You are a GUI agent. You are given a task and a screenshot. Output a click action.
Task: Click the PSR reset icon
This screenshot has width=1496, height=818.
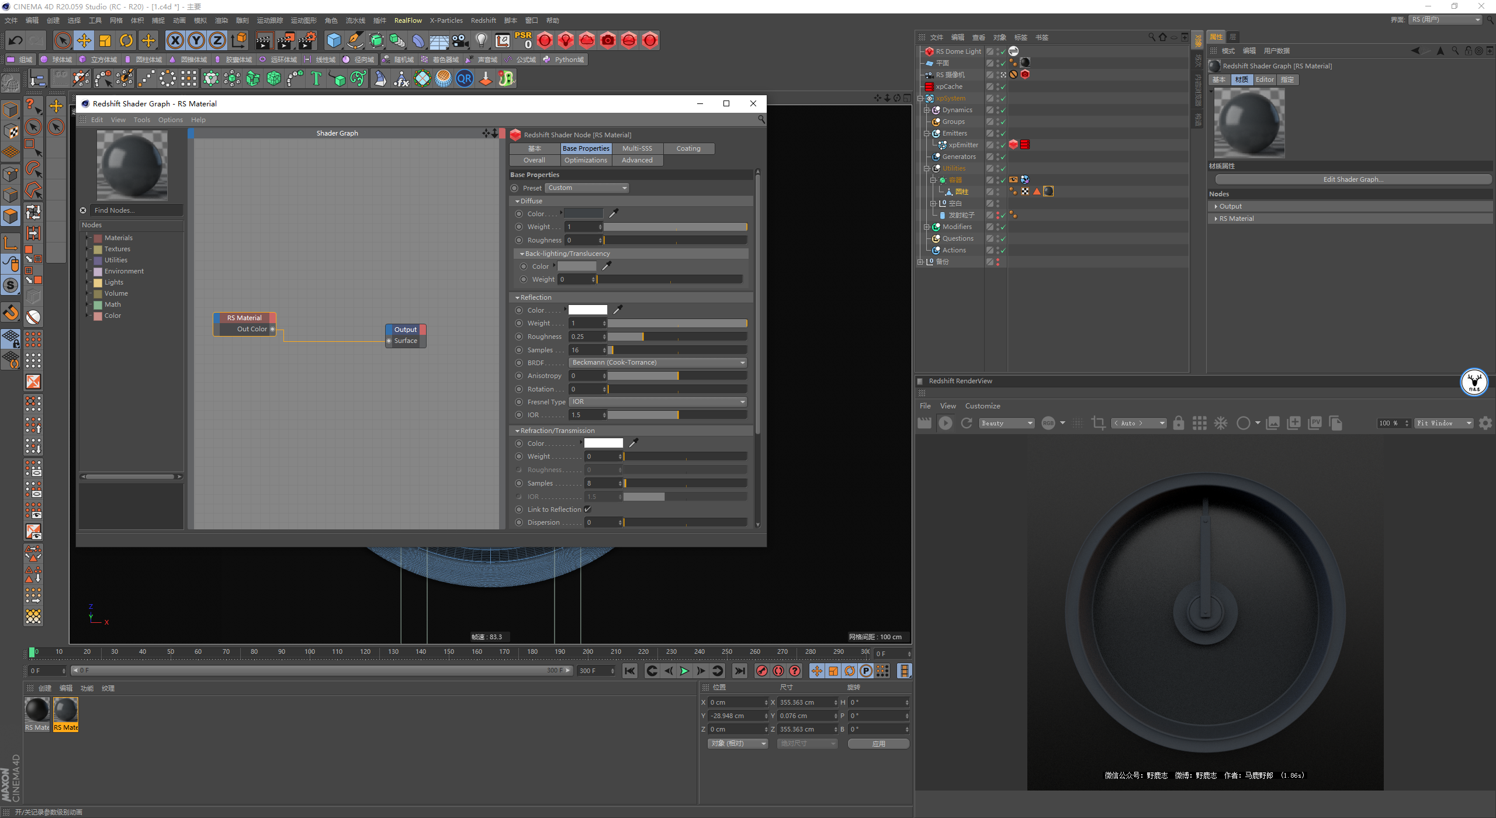click(x=523, y=40)
